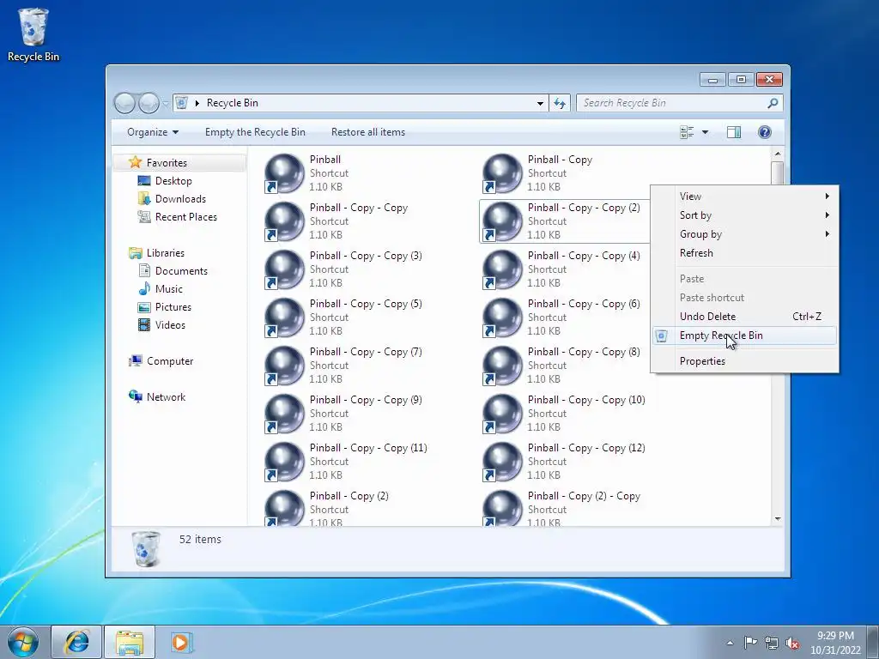The width and height of the screenshot is (879, 659).
Task: Open the recent pages dropdown arrow
Action: tap(166, 104)
